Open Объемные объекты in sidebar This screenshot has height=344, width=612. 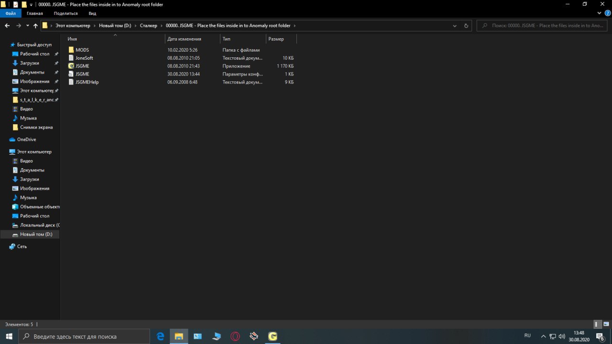tap(40, 207)
